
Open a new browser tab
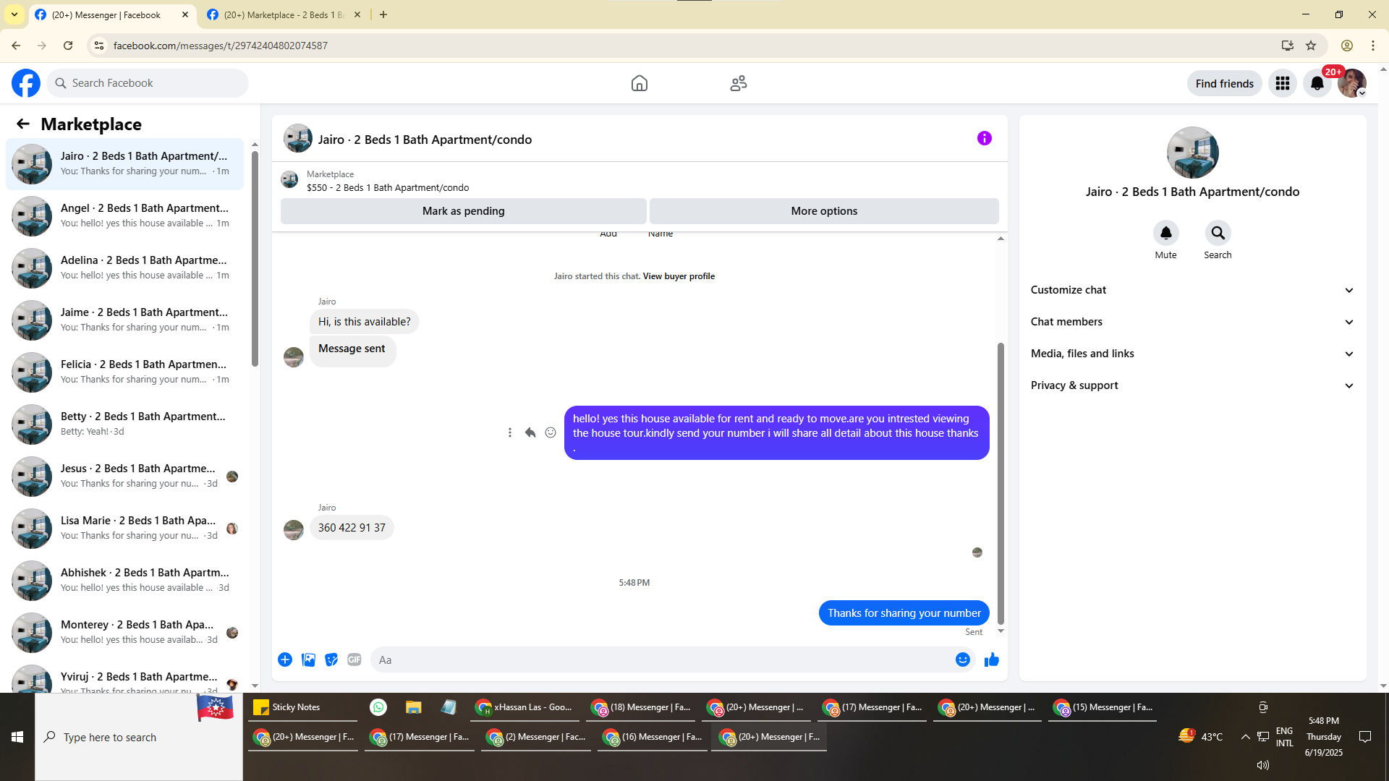[x=383, y=14]
